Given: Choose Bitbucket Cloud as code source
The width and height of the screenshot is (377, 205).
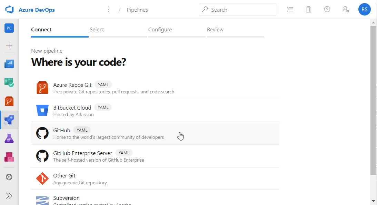Looking at the screenshot, I should coord(155,110).
